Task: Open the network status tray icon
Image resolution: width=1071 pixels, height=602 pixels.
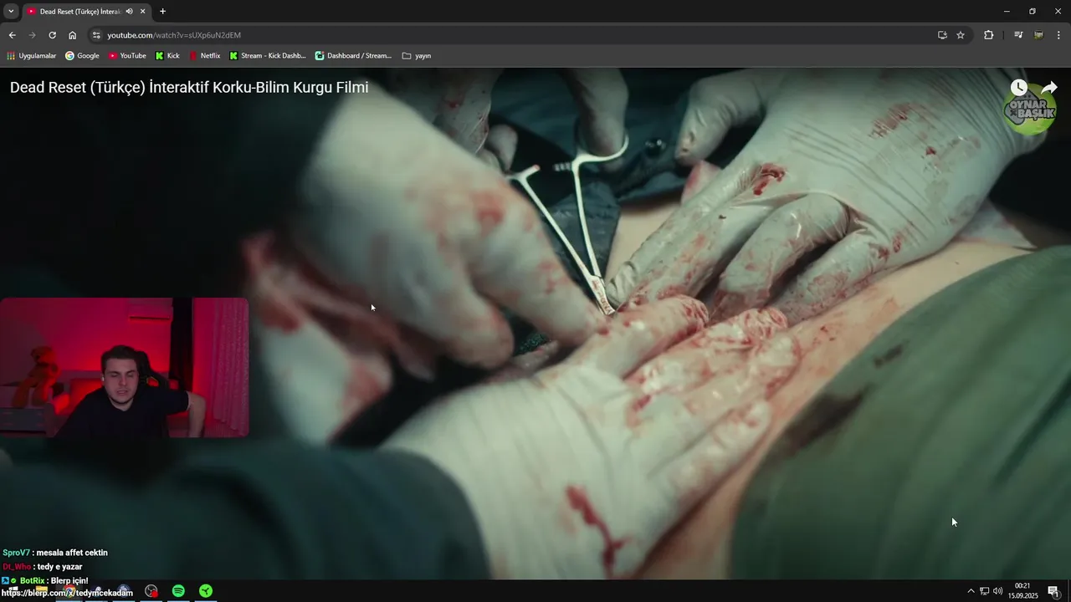Action: click(x=984, y=591)
